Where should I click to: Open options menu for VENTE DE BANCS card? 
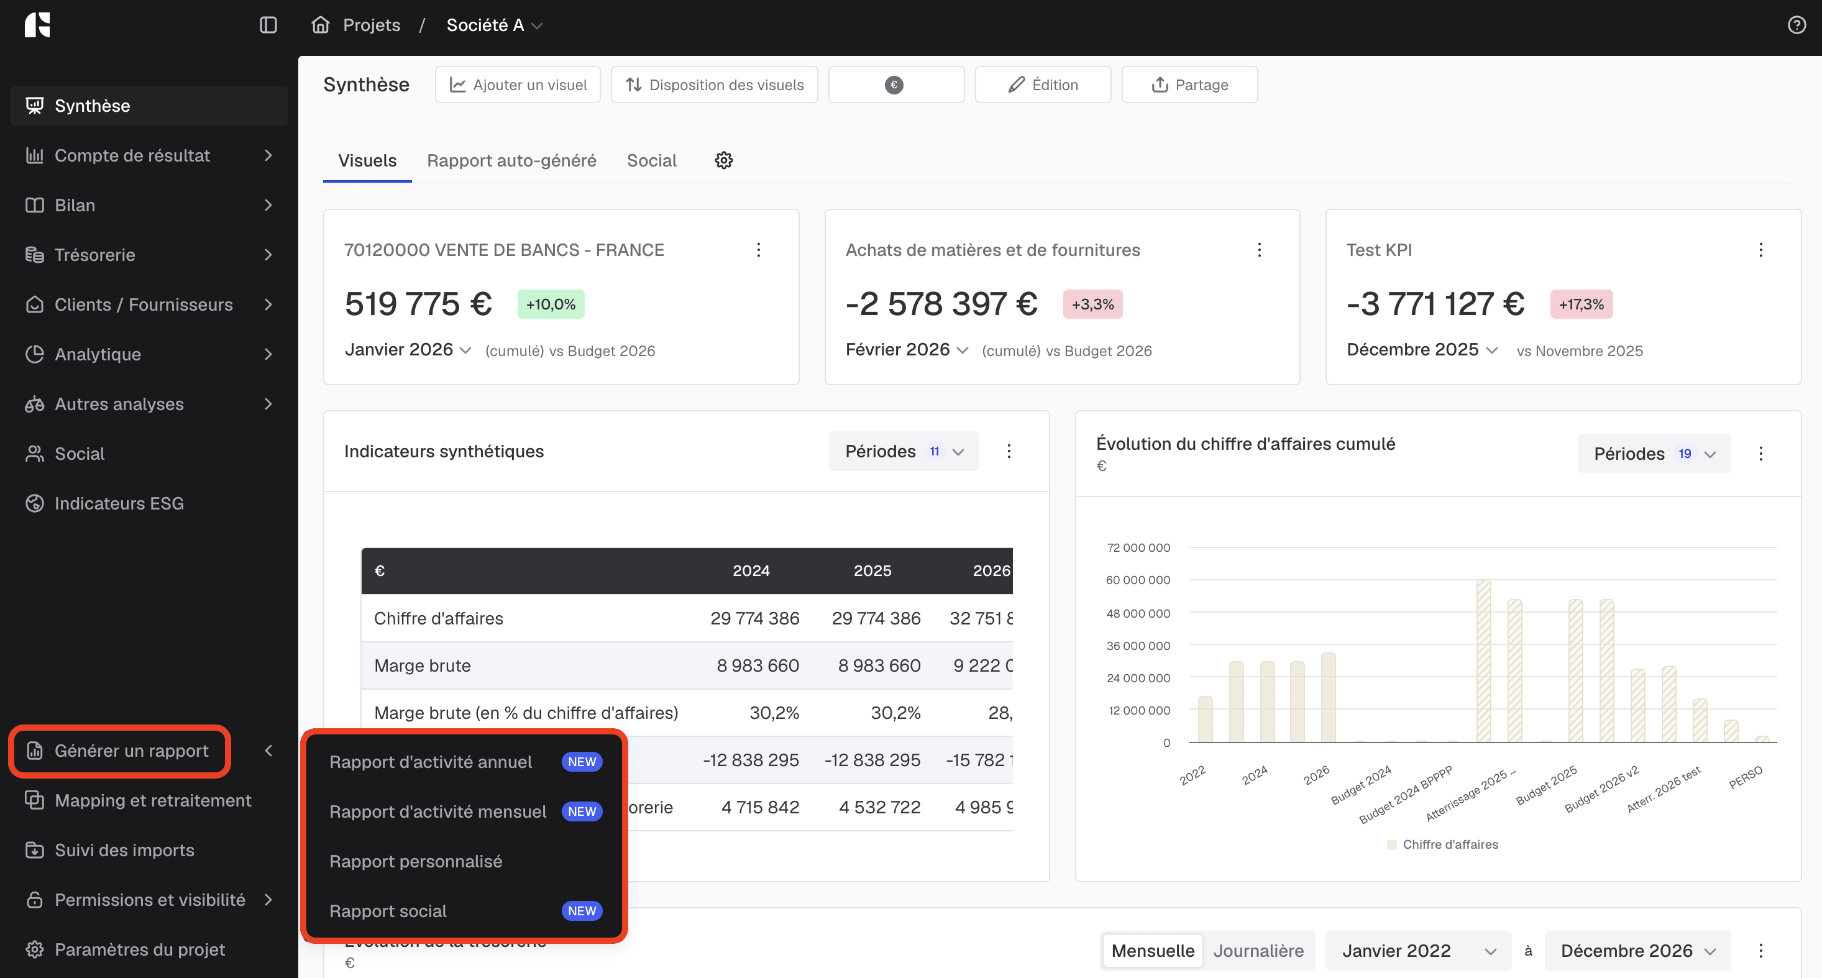coord(758,250)
